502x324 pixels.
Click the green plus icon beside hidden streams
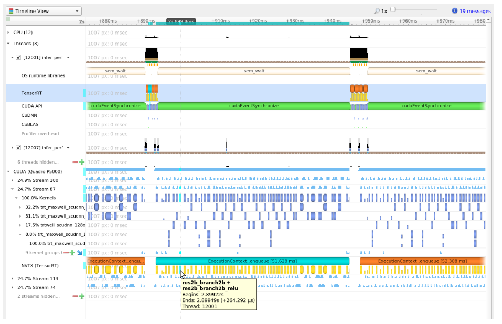click(x=81, y=296)
